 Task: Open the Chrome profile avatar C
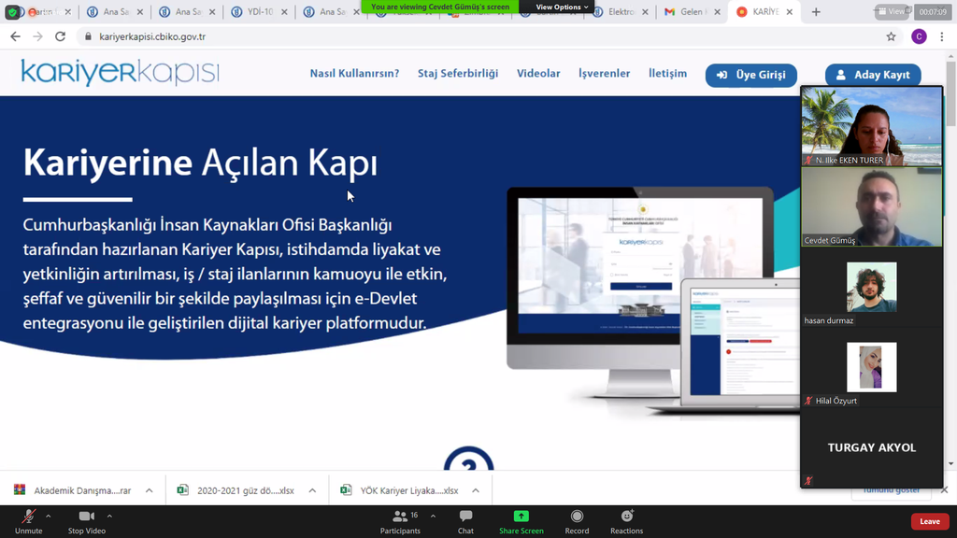coord(919,36)
